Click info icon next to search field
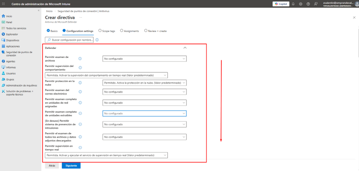Viewport: 359px width, 171px height. 97,40
